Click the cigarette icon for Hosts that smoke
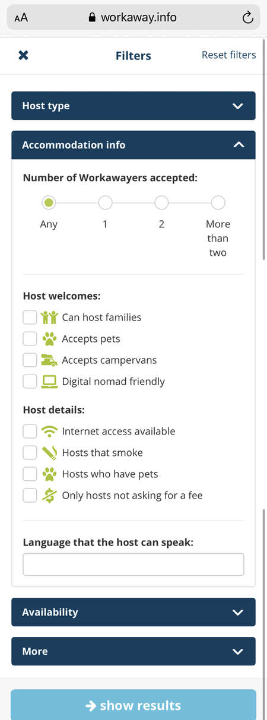This screenshot has width=267, height=720. coord(49,453)
